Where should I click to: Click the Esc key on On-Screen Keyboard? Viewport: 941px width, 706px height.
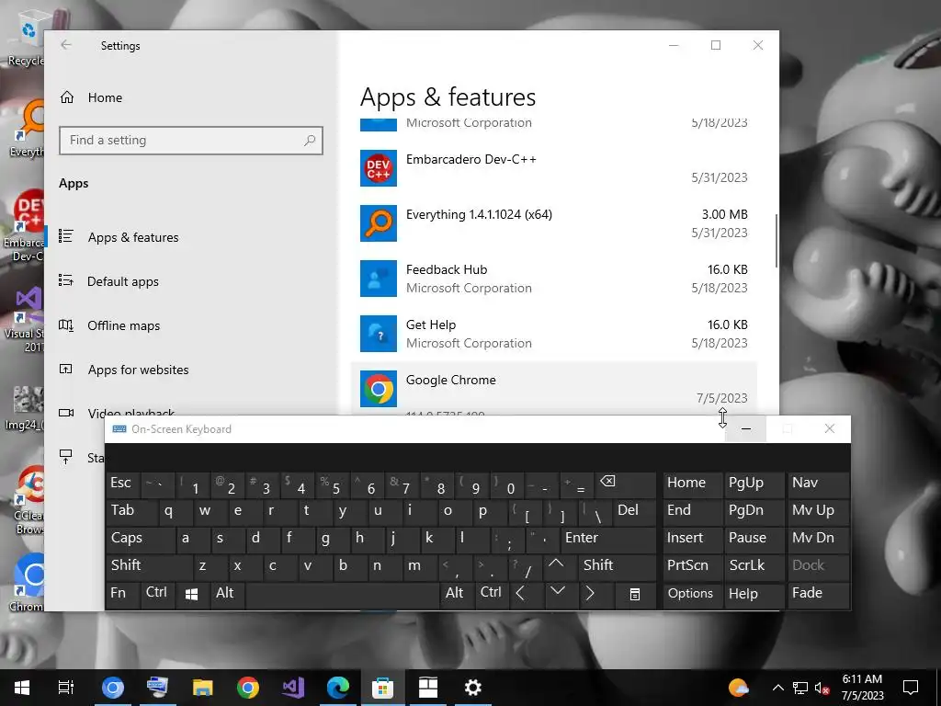[x=123, y=484]
